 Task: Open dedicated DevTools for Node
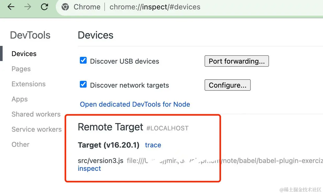[x=135, y=104]
